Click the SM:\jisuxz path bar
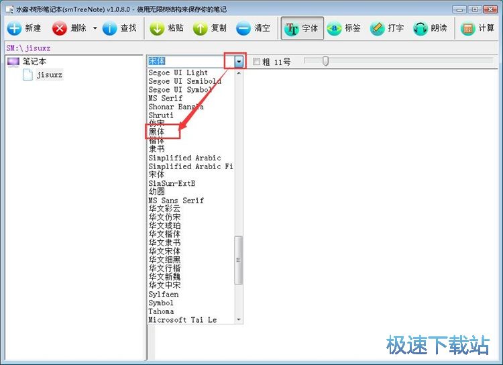The image size is (503, 365). pos(251,48)
